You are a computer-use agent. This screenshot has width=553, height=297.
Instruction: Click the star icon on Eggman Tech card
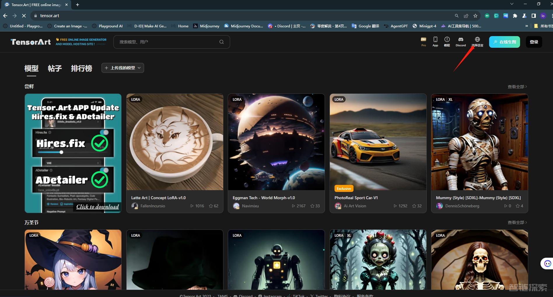312,206
